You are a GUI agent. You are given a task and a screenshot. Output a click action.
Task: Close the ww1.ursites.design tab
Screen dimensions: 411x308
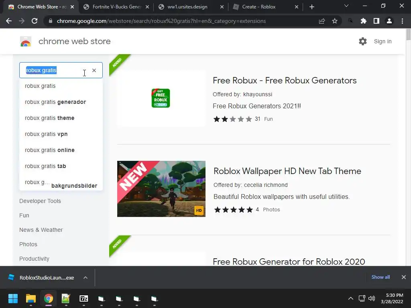pos(222,7)
